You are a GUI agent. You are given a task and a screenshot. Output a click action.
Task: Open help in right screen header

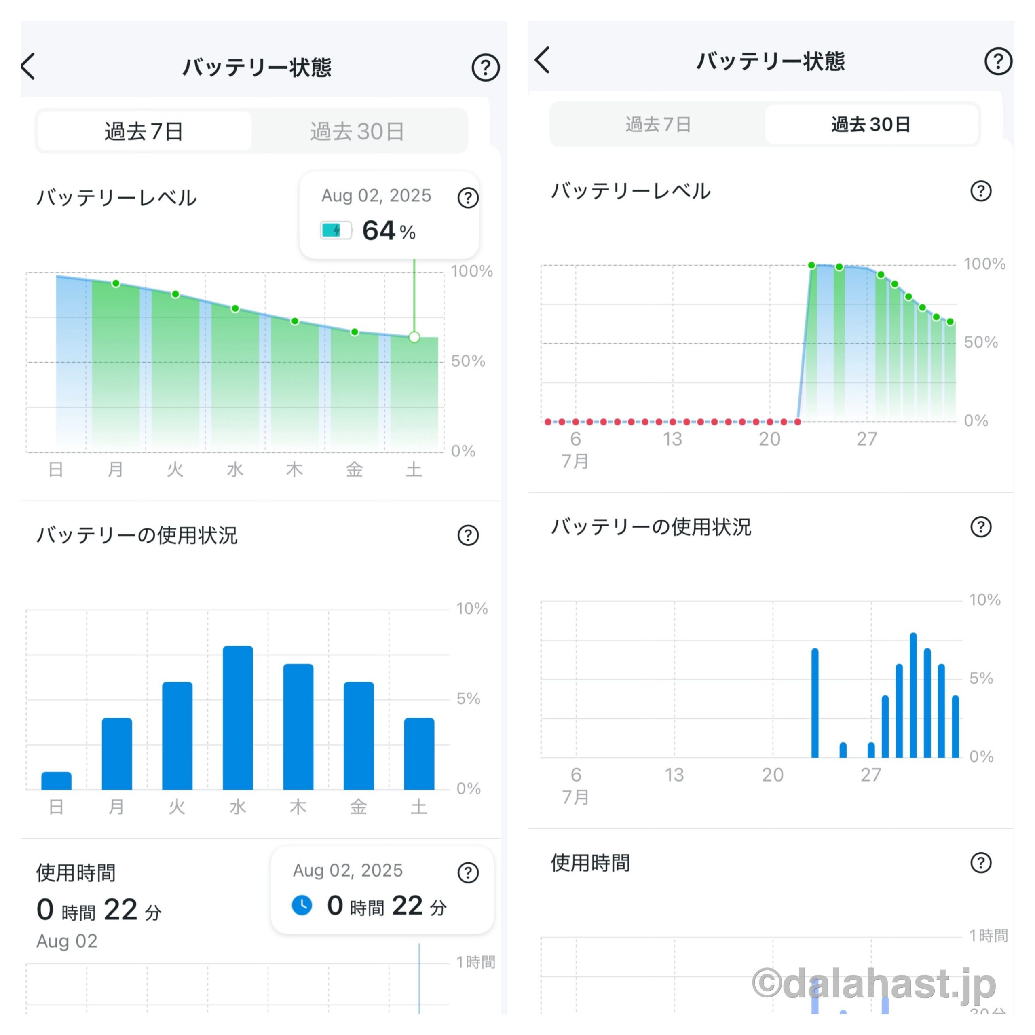997,61
